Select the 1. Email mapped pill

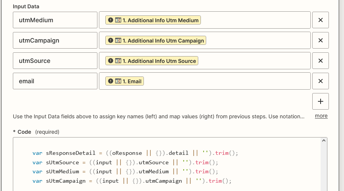(124, 81)
